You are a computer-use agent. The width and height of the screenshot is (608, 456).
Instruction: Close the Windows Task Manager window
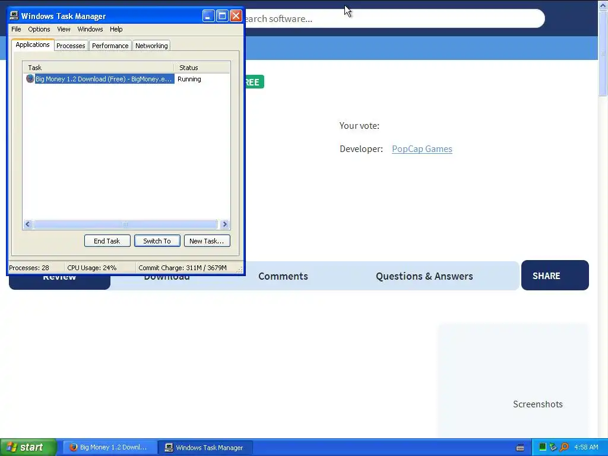click(236, 16)
